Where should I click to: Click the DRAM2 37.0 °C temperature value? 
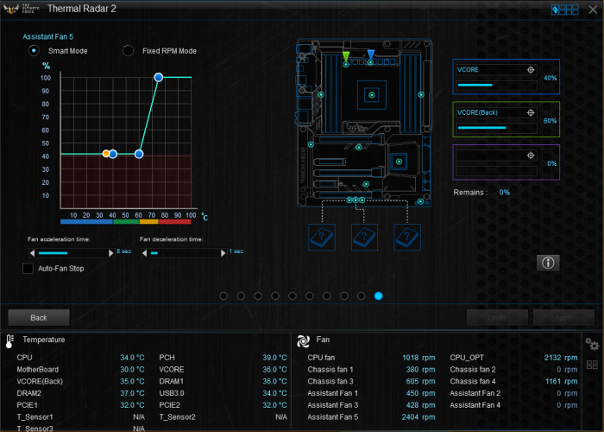point(132,393)
